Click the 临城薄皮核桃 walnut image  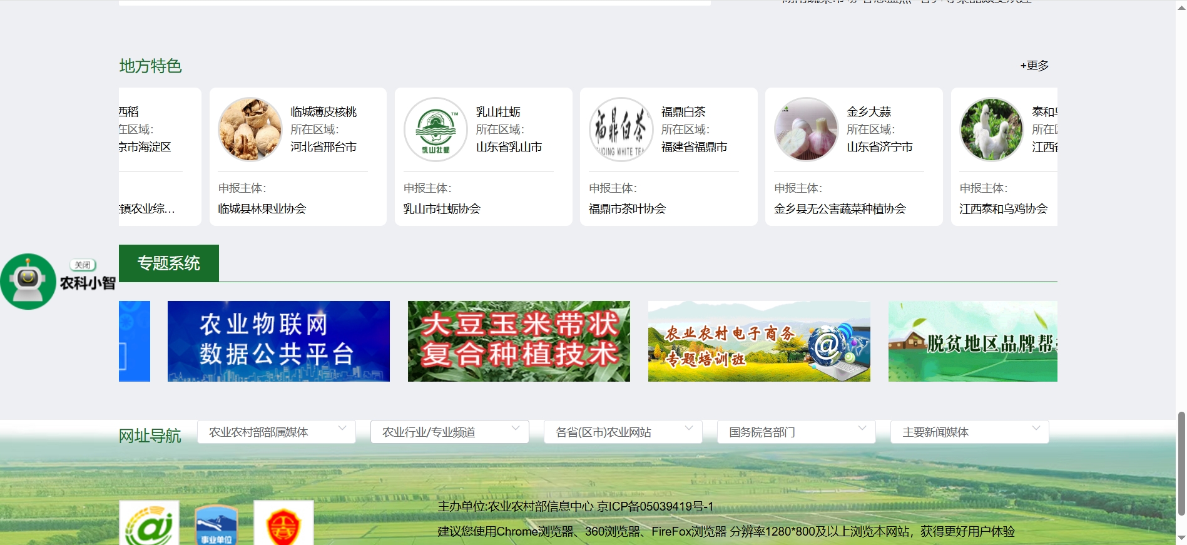point(250,129)
